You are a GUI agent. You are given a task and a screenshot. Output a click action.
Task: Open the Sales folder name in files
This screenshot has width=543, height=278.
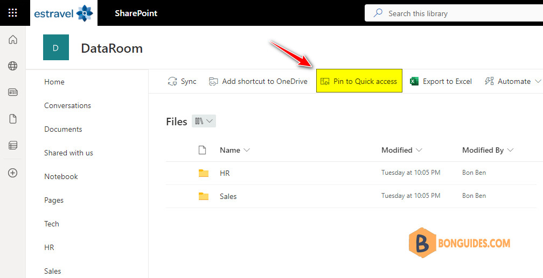(228, 196)
